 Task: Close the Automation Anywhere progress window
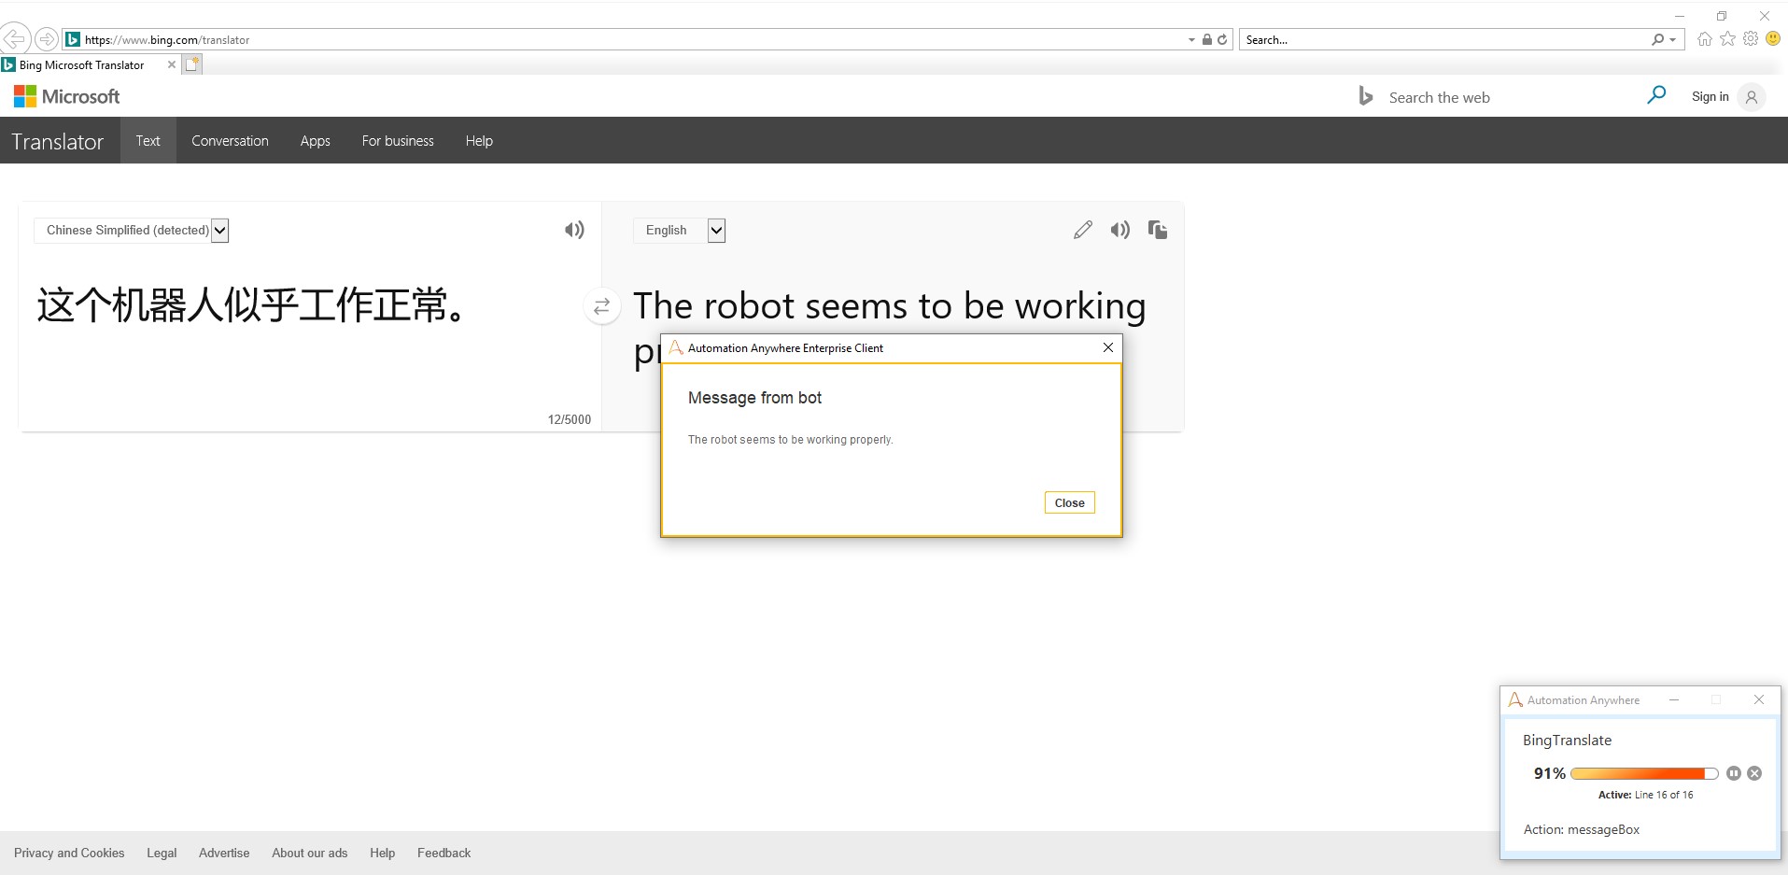tap(1759, 699)
